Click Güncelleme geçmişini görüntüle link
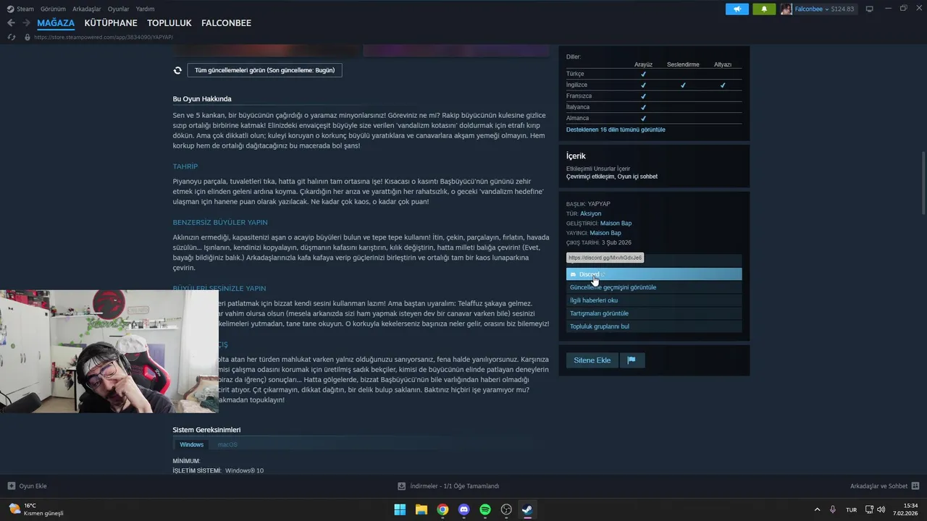 [654, 287]
